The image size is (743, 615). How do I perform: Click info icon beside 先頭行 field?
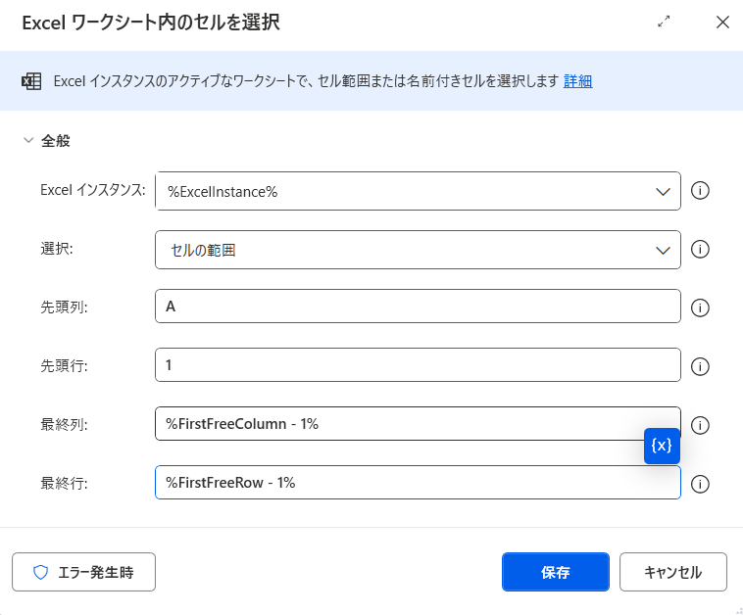700,366
